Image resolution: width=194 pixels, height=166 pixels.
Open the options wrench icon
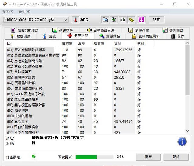[x=131, y=20]
